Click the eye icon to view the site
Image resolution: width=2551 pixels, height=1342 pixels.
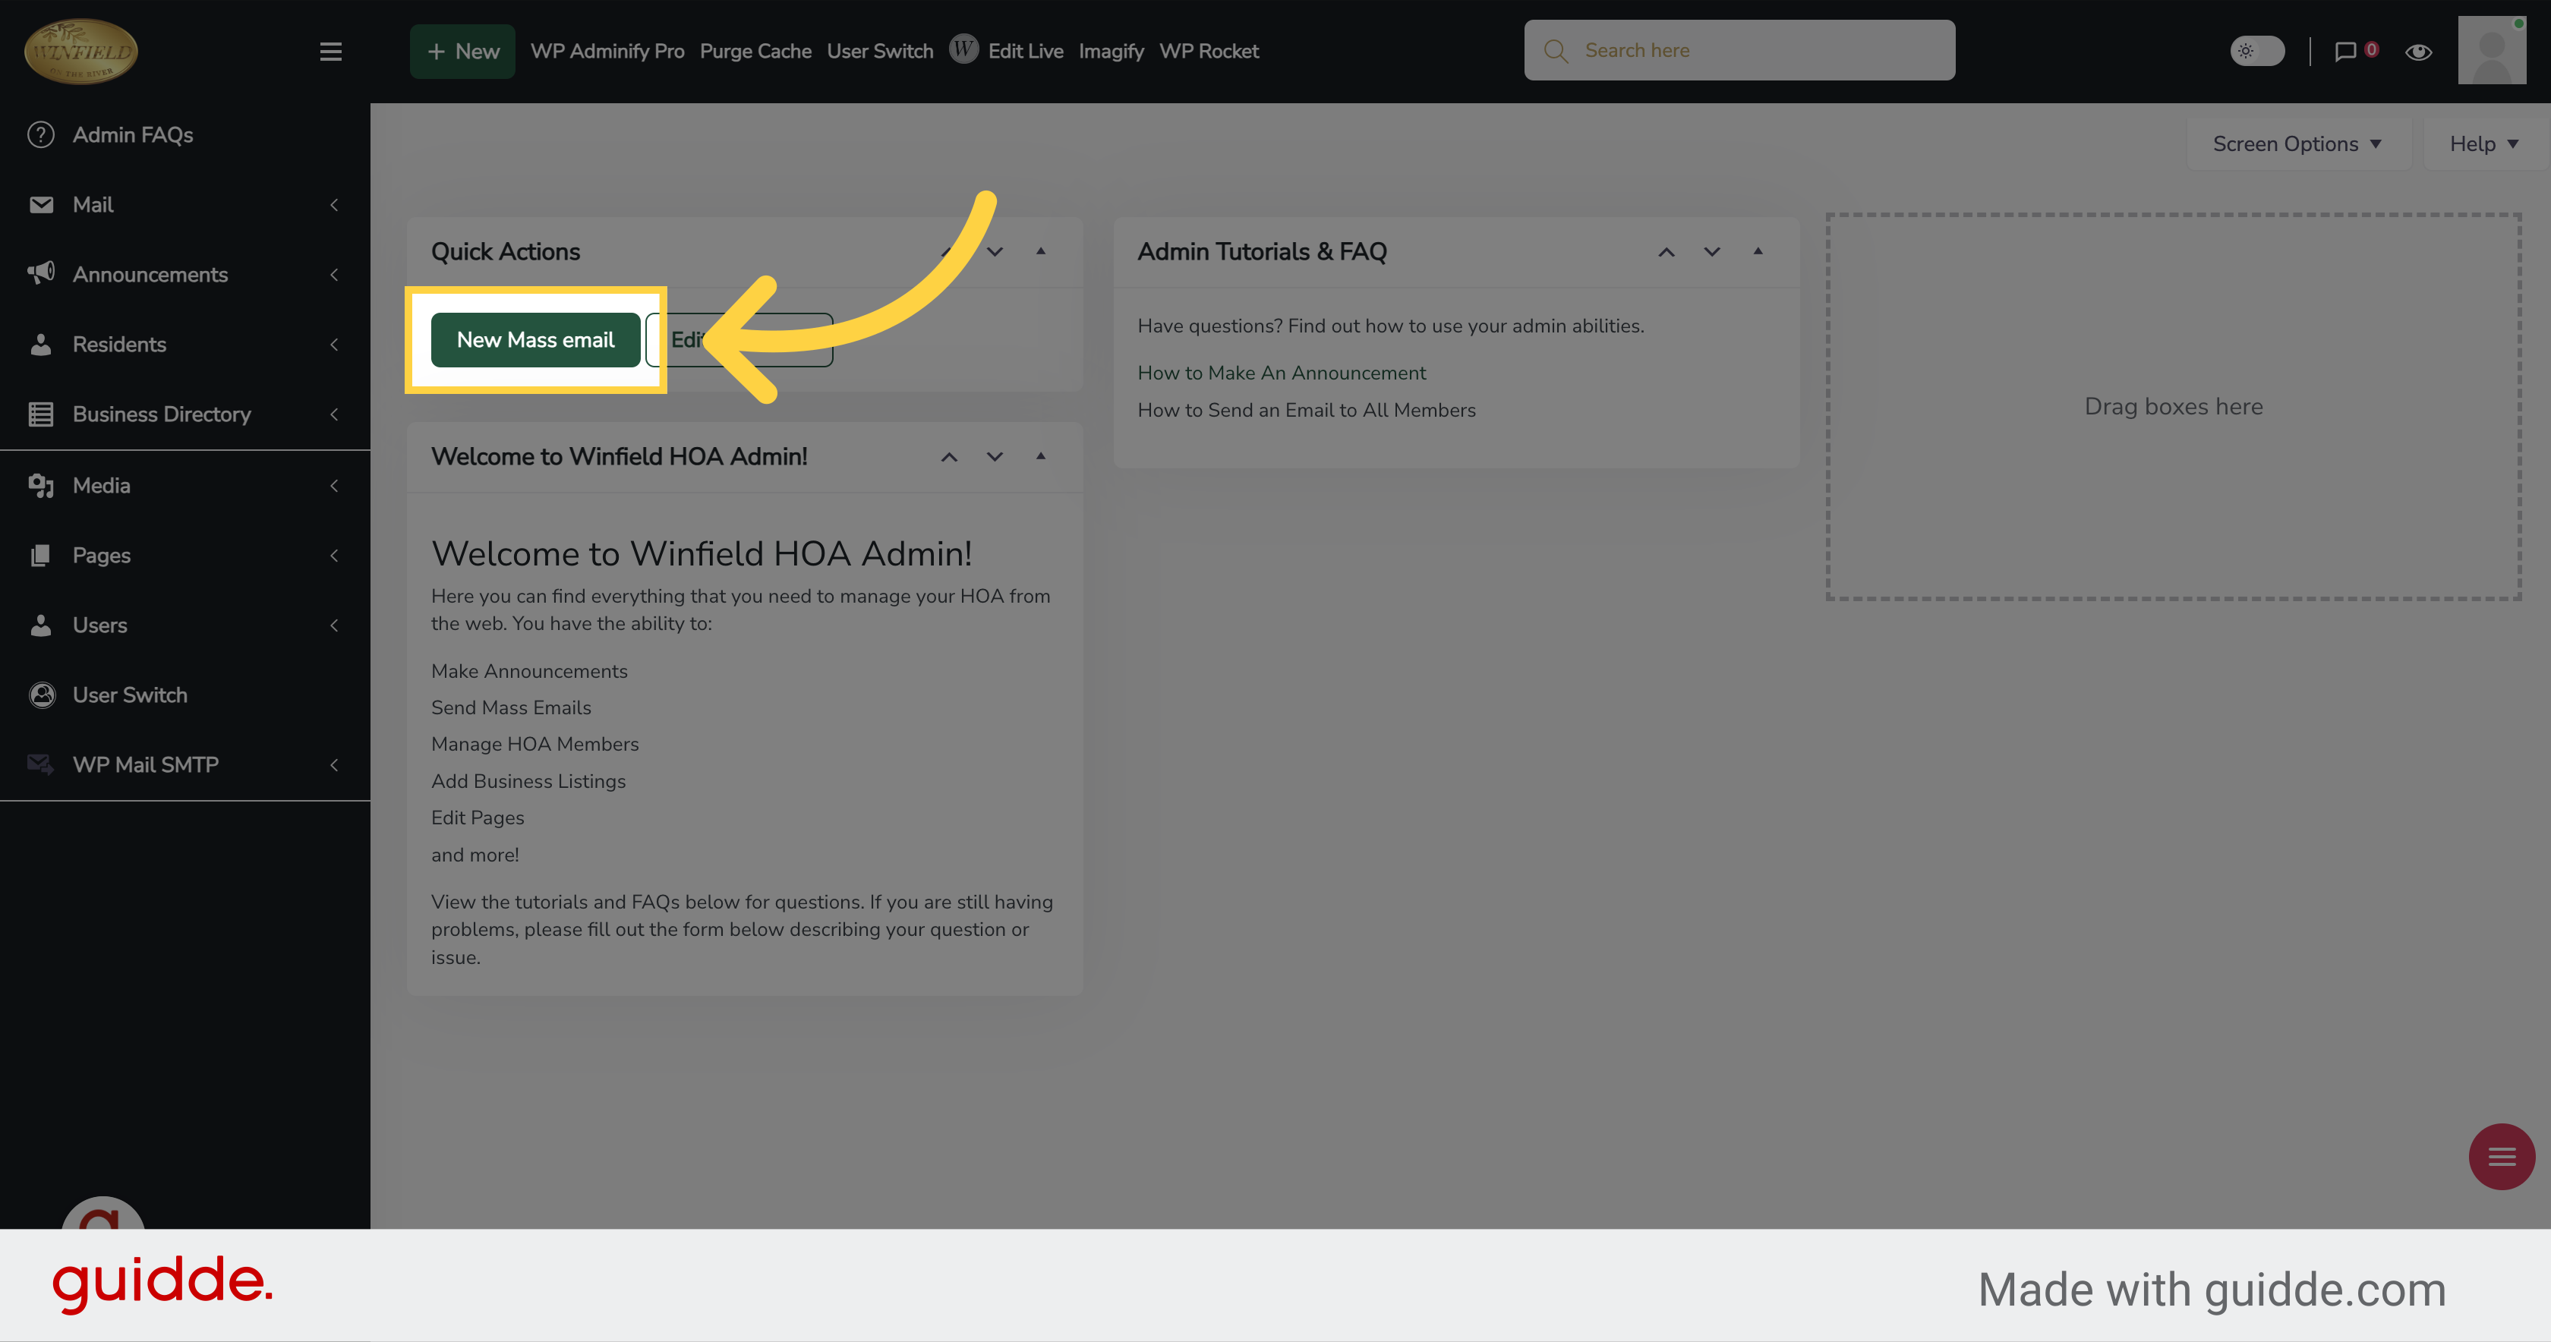tap(2418, 52)
